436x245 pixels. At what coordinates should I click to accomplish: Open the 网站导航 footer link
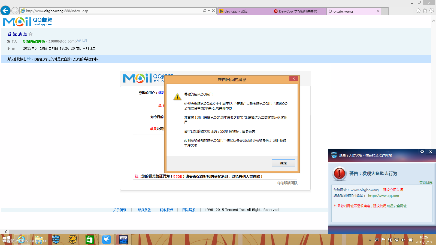[x=189, y=210]
